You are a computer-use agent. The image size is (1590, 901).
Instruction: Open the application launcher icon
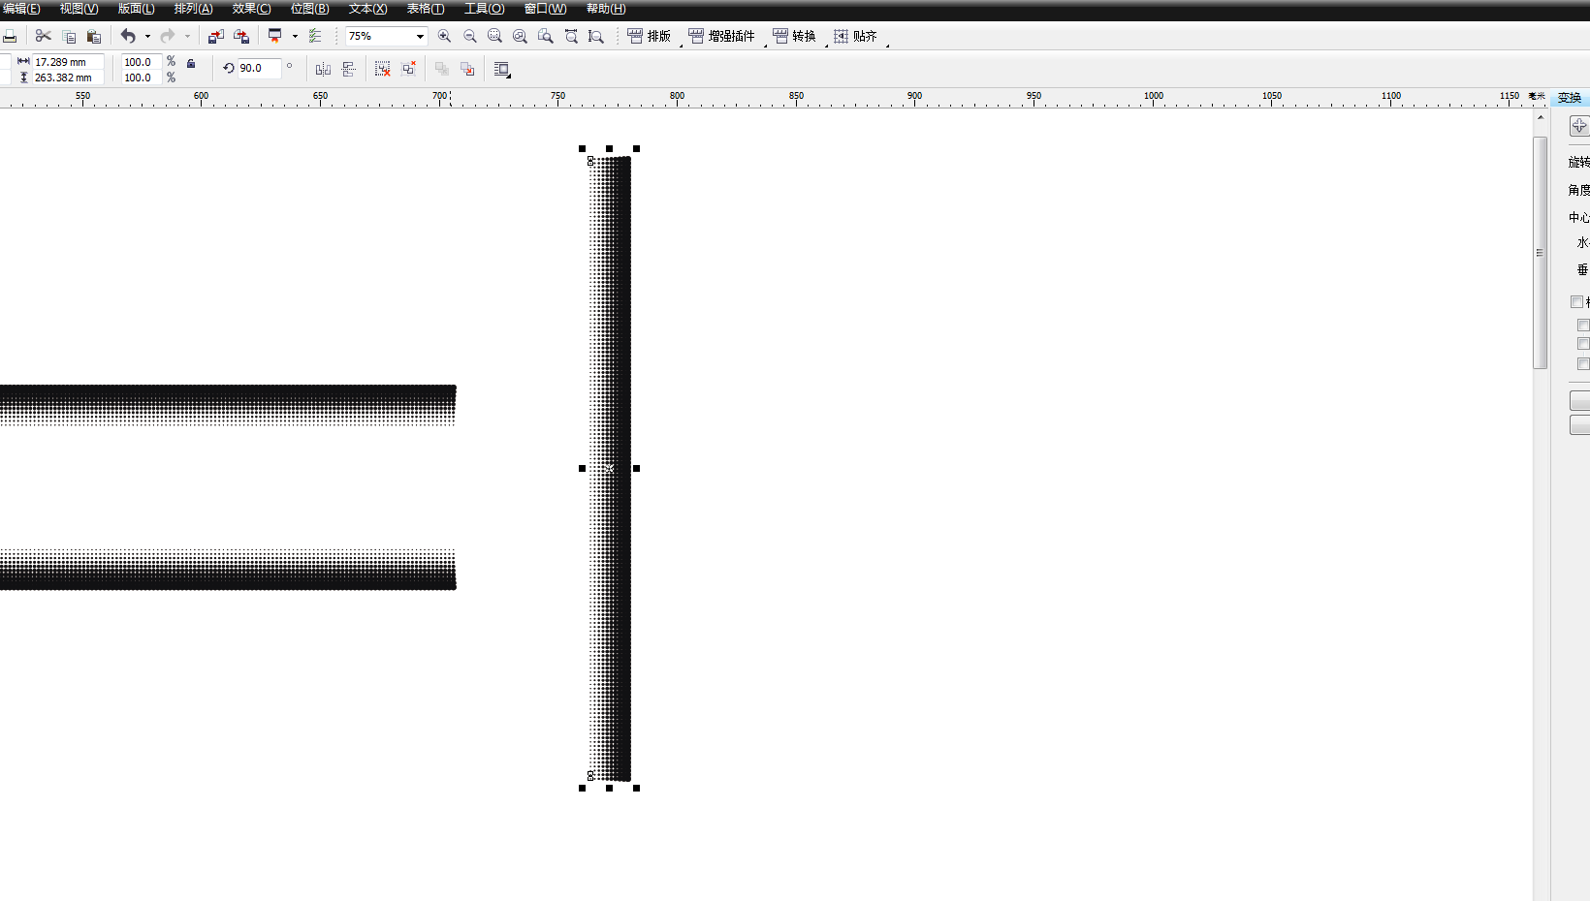click(275, 36)
